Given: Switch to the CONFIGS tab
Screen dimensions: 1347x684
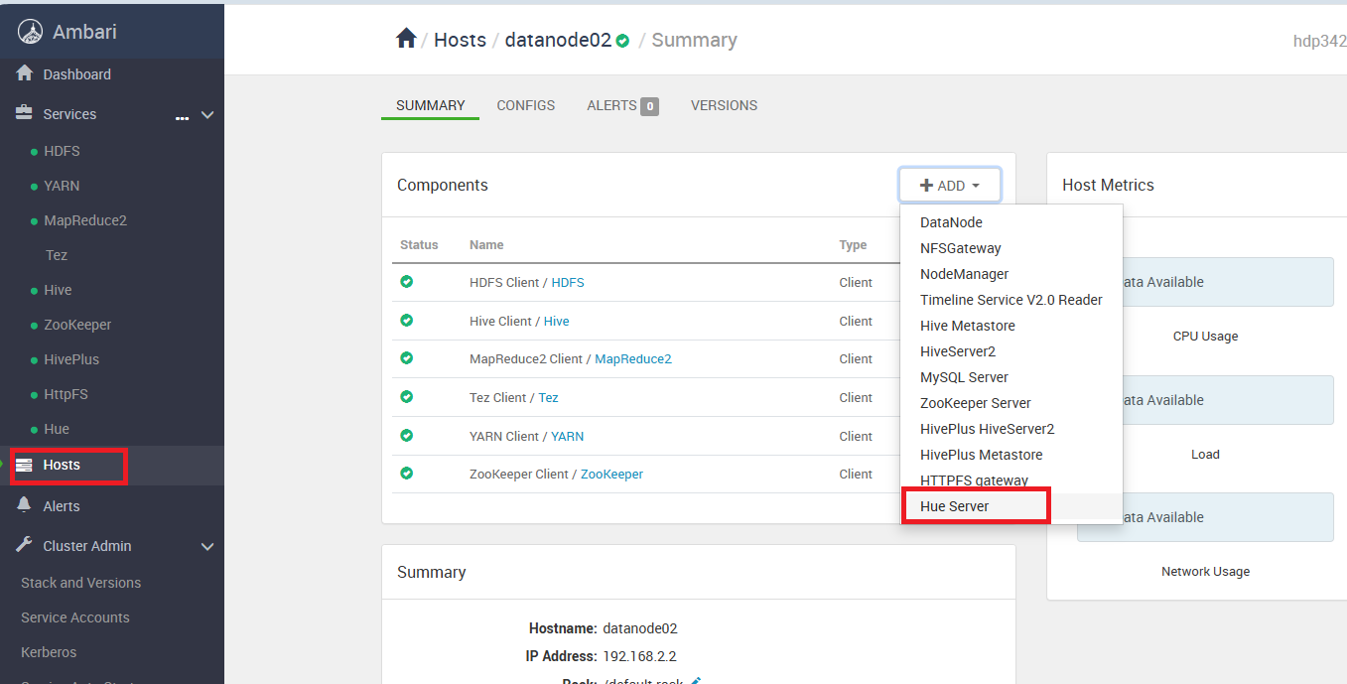Looking at the screenshot, I should pyautogui.click(x=526, y=105).
